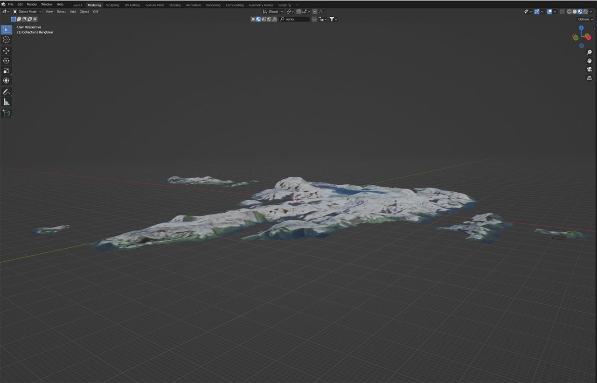This screenshot has height=383, width=597.
Task: Set extend selection mode icon
Action: point(19,19)
